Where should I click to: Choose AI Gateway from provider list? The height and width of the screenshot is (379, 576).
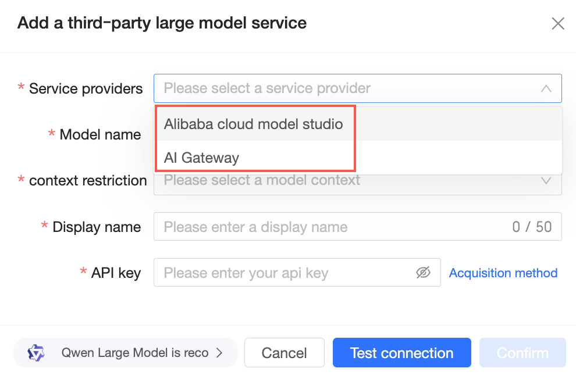[358, 158]
